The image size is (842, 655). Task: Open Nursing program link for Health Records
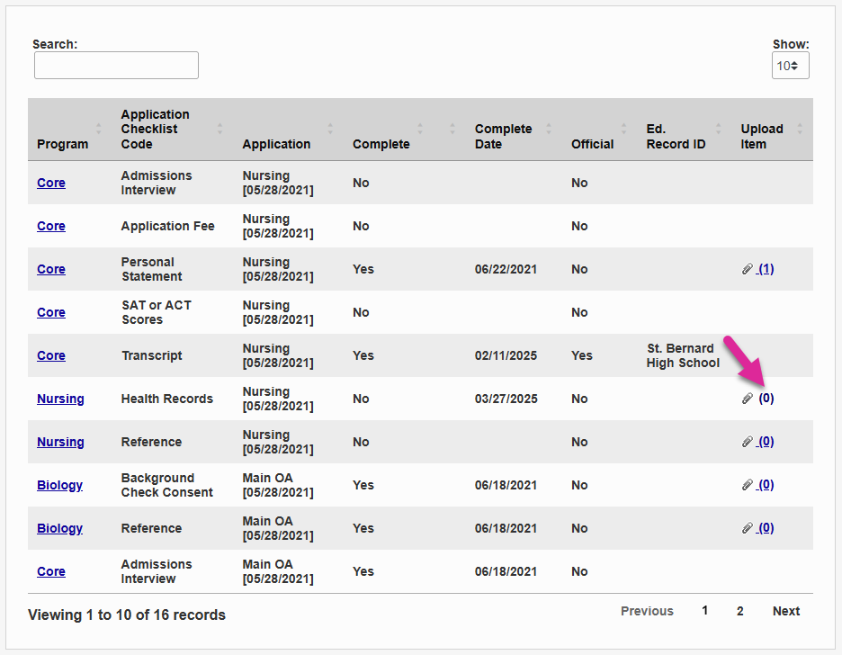[60, 399]
